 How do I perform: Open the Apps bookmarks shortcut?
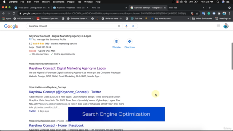point(7,19)
